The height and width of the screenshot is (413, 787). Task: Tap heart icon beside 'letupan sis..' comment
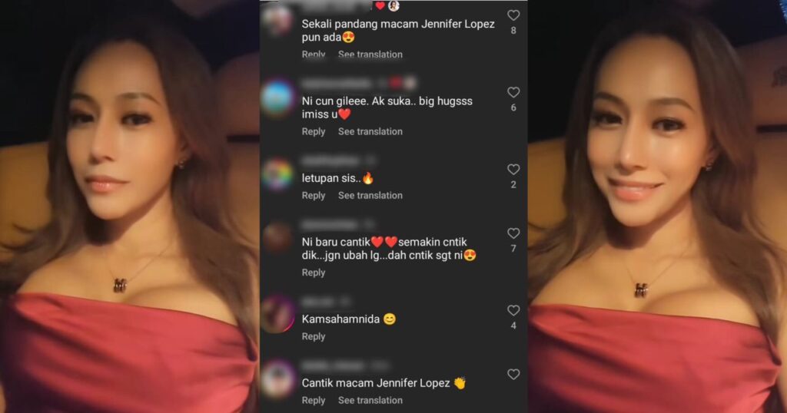(513, 170)
